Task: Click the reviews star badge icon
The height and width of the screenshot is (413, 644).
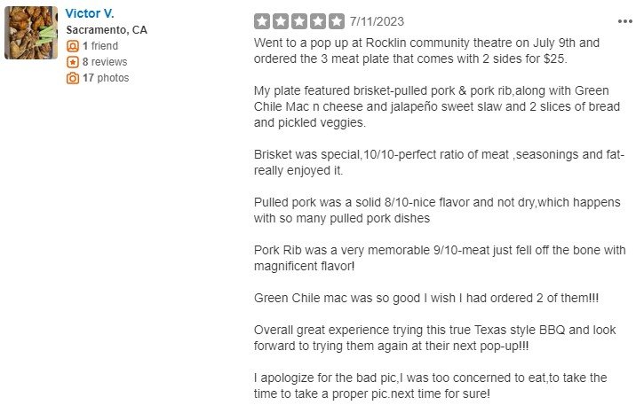Action: [x=73, y=62]
